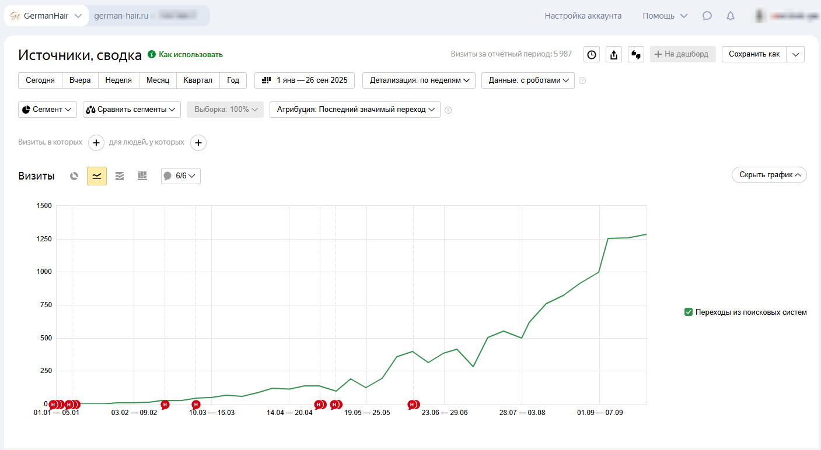Select the stacked area chart icon
The height and width of the screenshot is (450, 821).
click(x=120, y=175)
